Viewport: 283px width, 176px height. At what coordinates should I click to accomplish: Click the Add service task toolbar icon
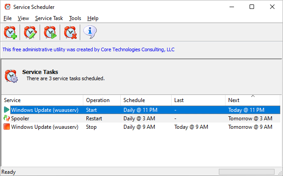point(10,33)
